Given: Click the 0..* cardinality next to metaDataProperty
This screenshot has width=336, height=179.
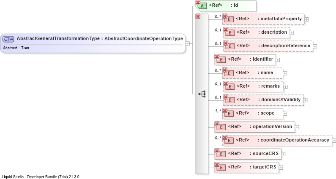Looking at the screenshot, I should pyautogui.click(x=218, y=17).
